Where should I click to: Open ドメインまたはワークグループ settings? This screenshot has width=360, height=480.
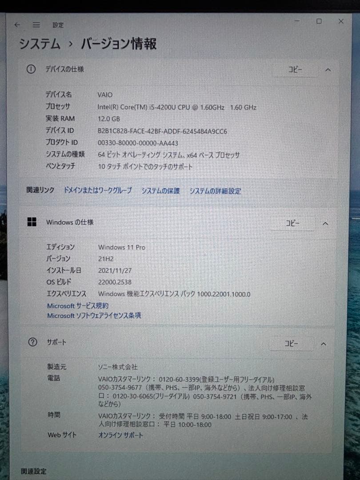[97, 190]
